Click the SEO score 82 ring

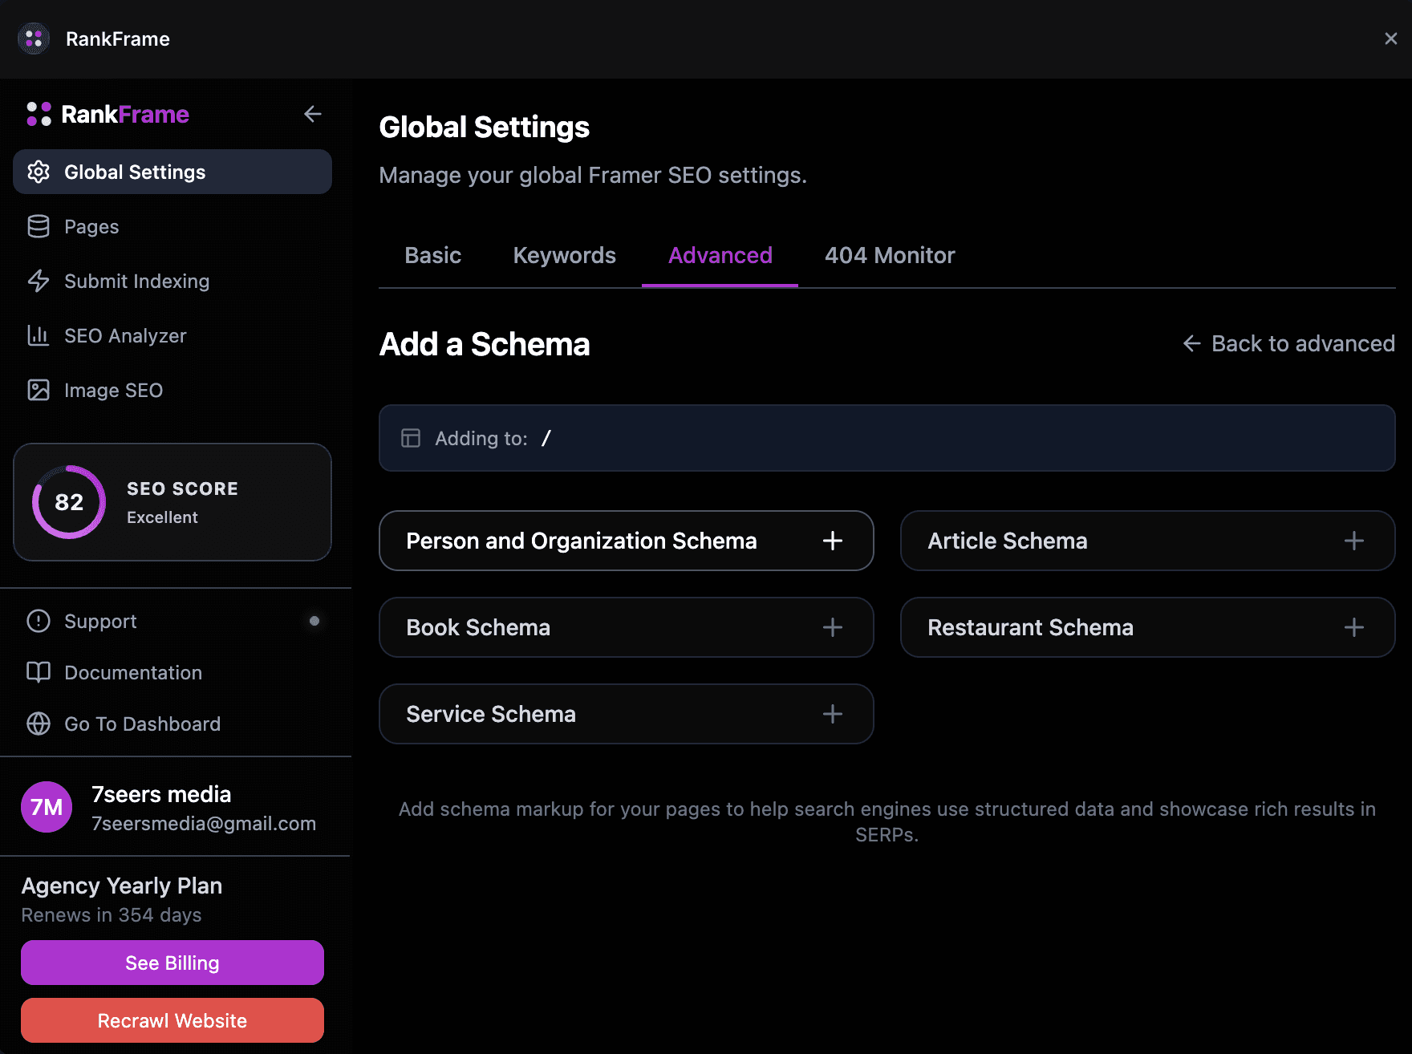69,502
